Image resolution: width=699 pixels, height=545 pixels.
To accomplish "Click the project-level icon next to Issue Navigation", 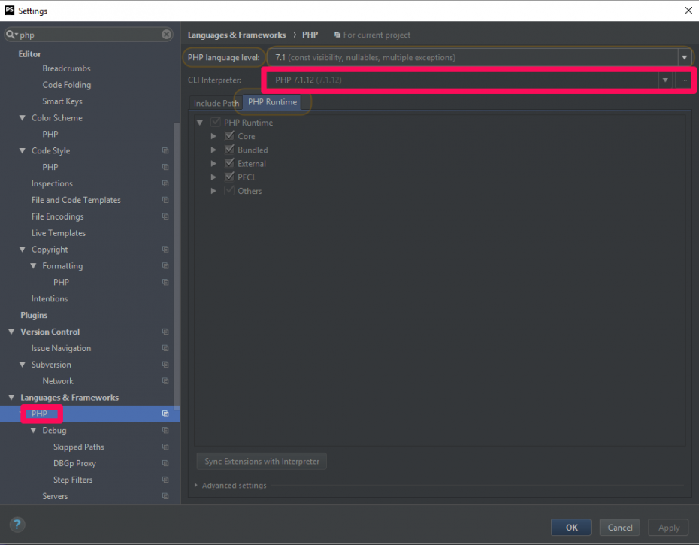I will pyautogui.click(x=165, y=348).
